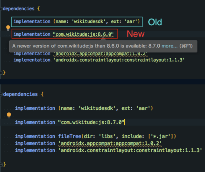Viewport: 205px width, 172px height.
Task: Click fold end marker of top dependencies block
Action: pos(1,73)
